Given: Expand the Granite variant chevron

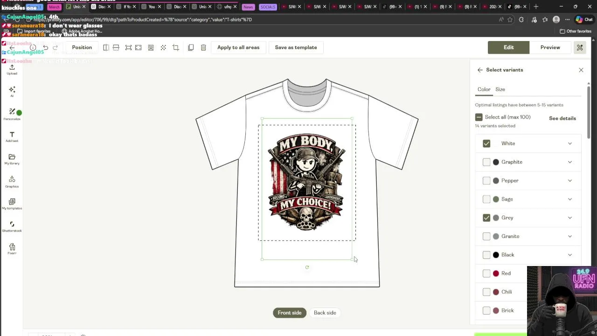Looking at the screenshot, I should 570,236.
